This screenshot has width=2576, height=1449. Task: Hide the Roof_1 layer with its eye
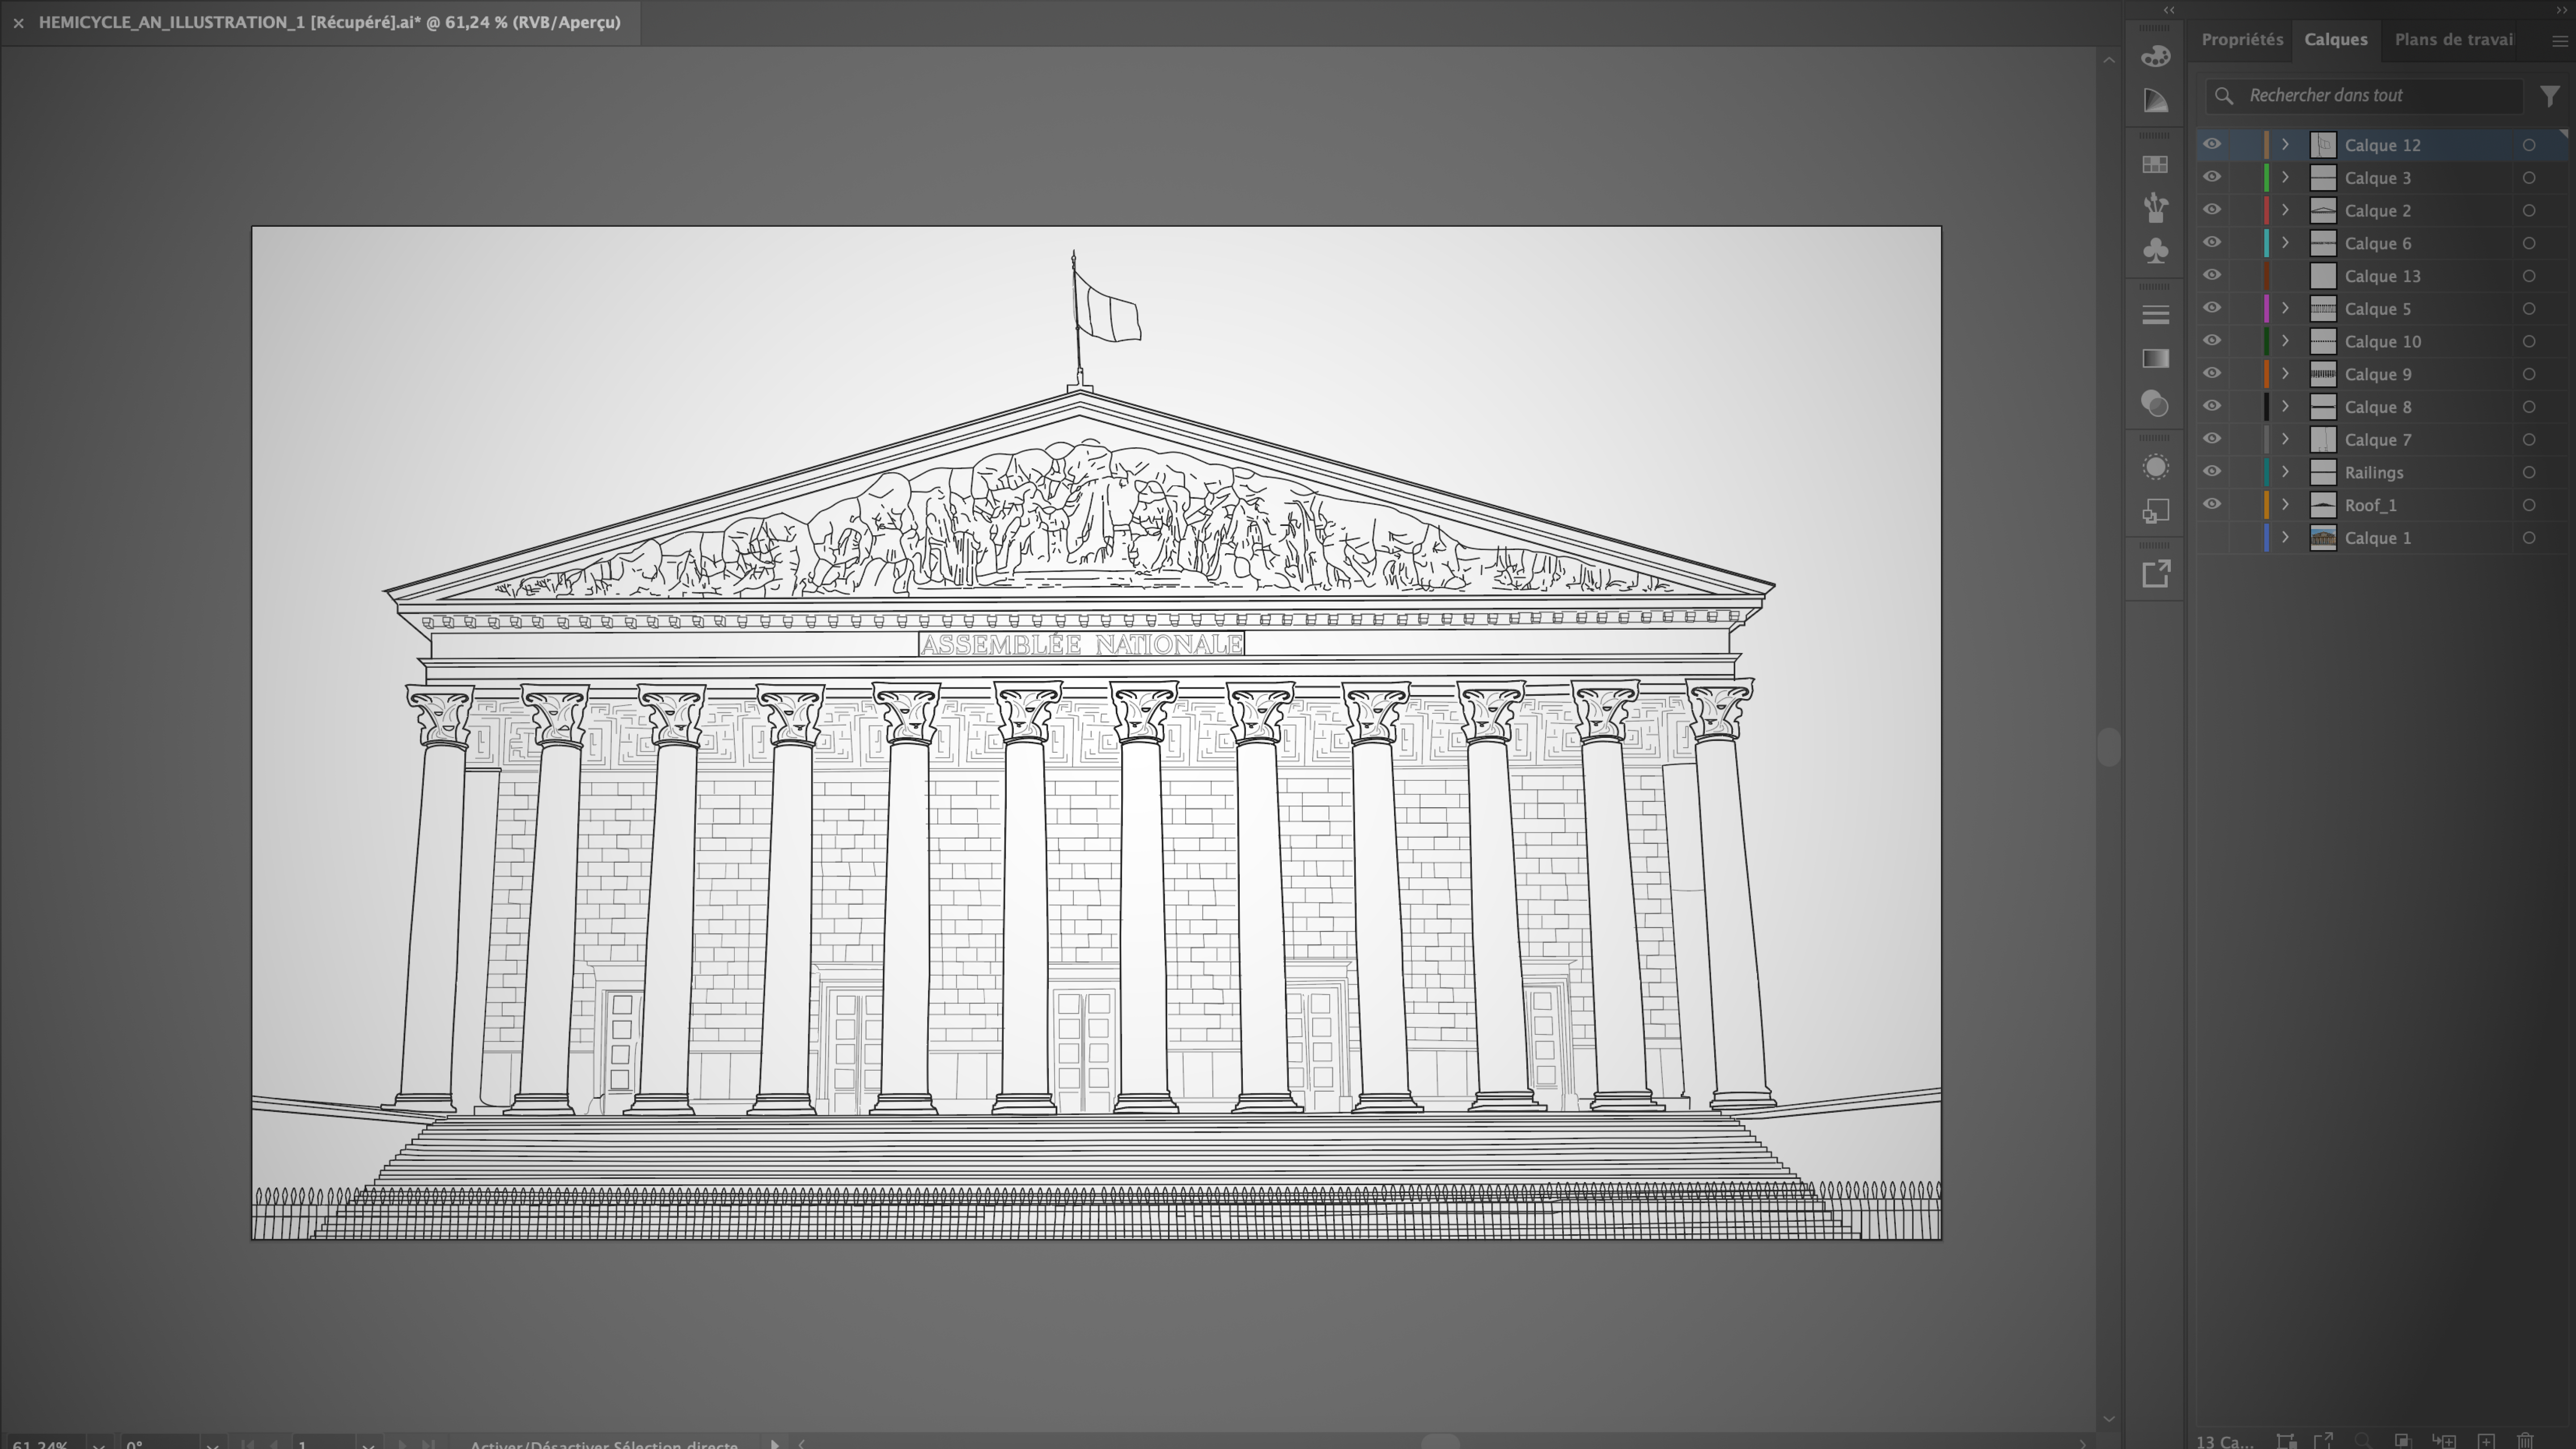point(2211,505)
